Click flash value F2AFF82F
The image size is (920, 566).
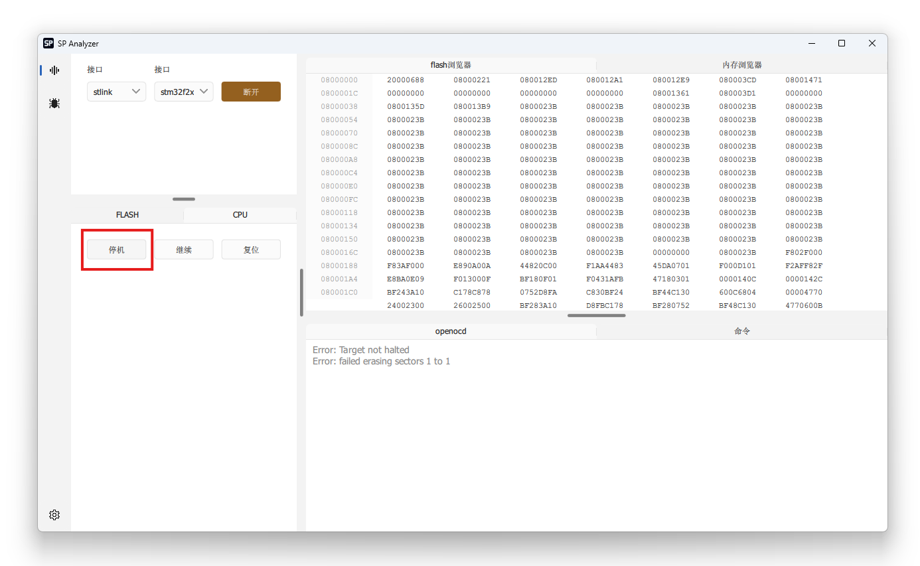pyautogui.click(x=804, y=265)
